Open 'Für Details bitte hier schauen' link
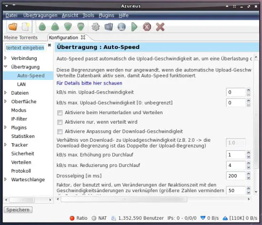The width and height of the screenshot is (262, 225). [89, 83]
